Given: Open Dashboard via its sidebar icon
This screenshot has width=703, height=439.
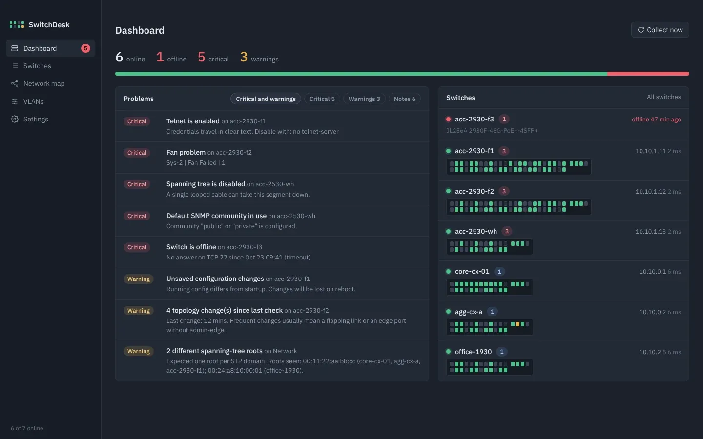Looking at the screenshot, I should (15, 48).
